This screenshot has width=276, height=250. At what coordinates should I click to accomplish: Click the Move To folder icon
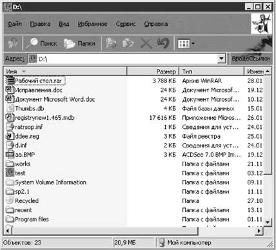click(x=111, y=43)
